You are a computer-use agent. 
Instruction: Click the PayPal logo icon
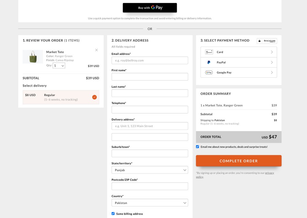click(209, 62)
